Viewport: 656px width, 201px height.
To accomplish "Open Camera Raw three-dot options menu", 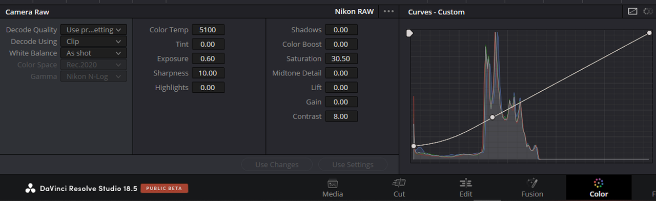I will pos(389,11).
